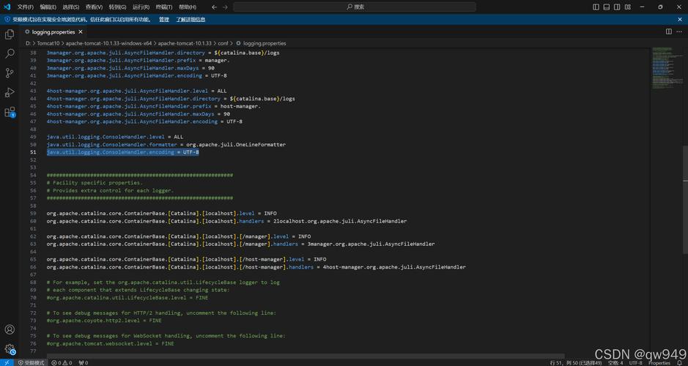Expand the Tomcat10 breadcrumb folder
The height and width of the screenshot is (366, 688).
click(48, 43)
